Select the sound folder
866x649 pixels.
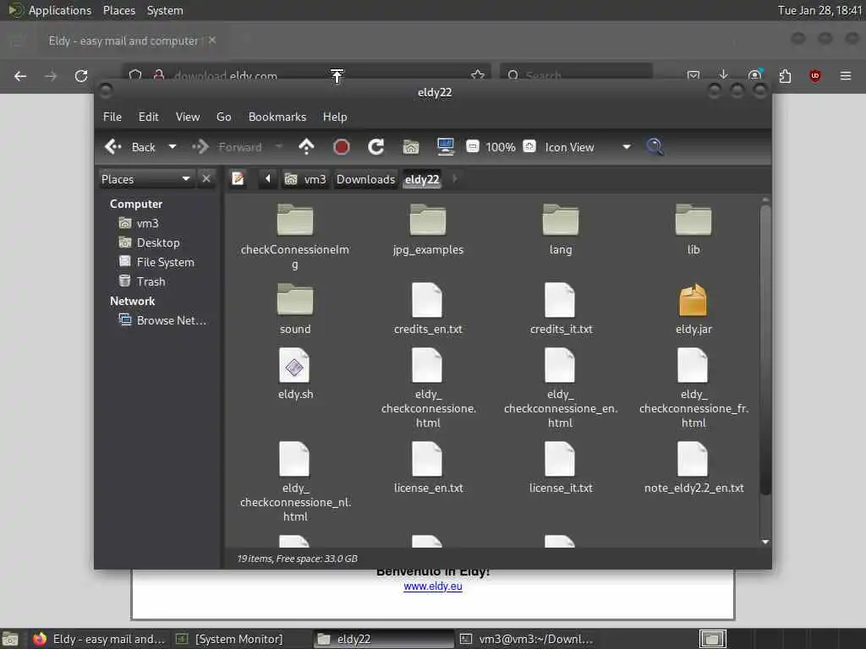295,308
